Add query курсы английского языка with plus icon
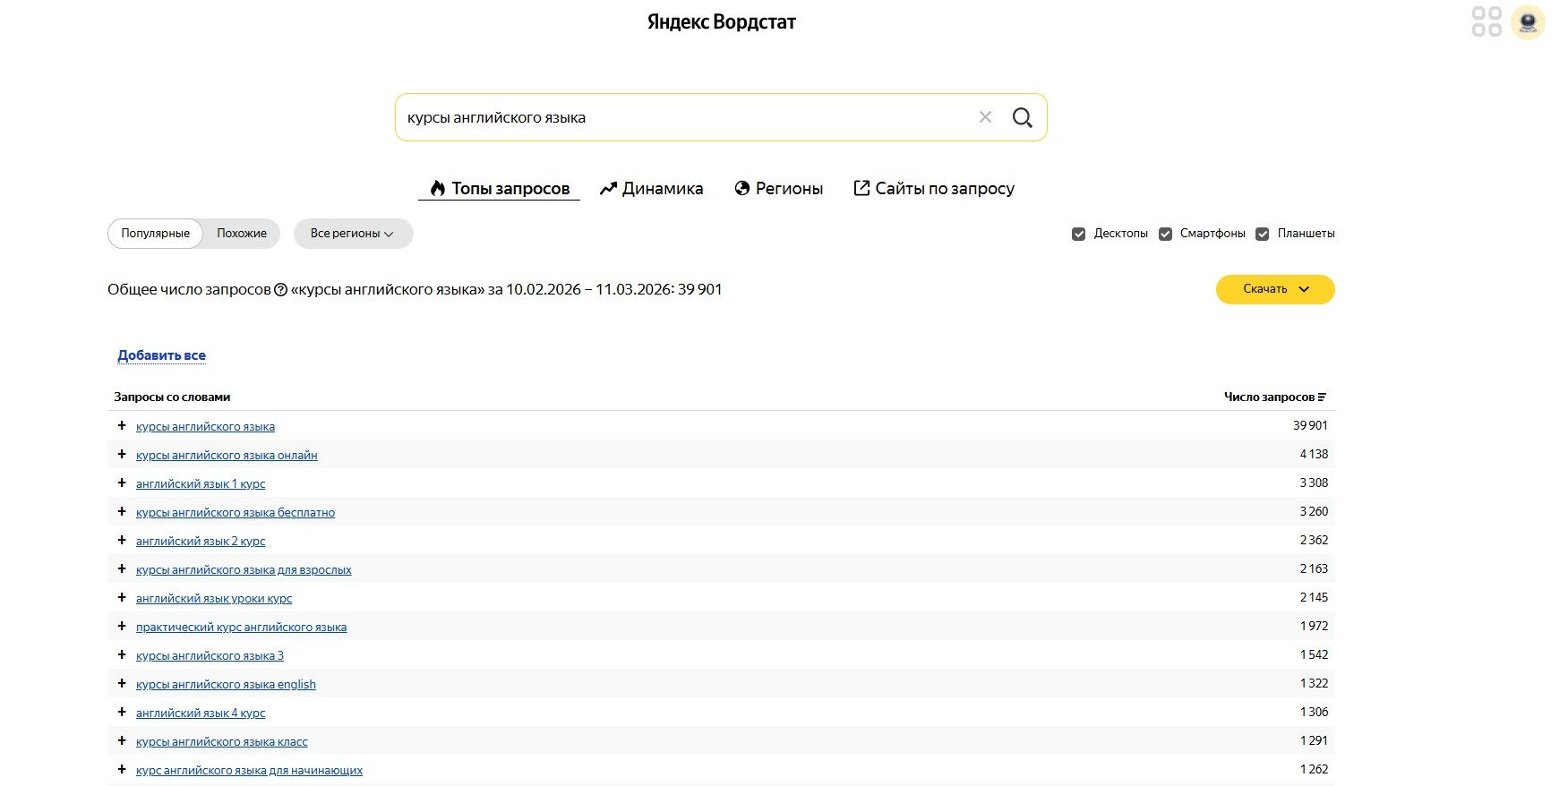Viewport: 1568px width, 786px height. pos(122,426)
